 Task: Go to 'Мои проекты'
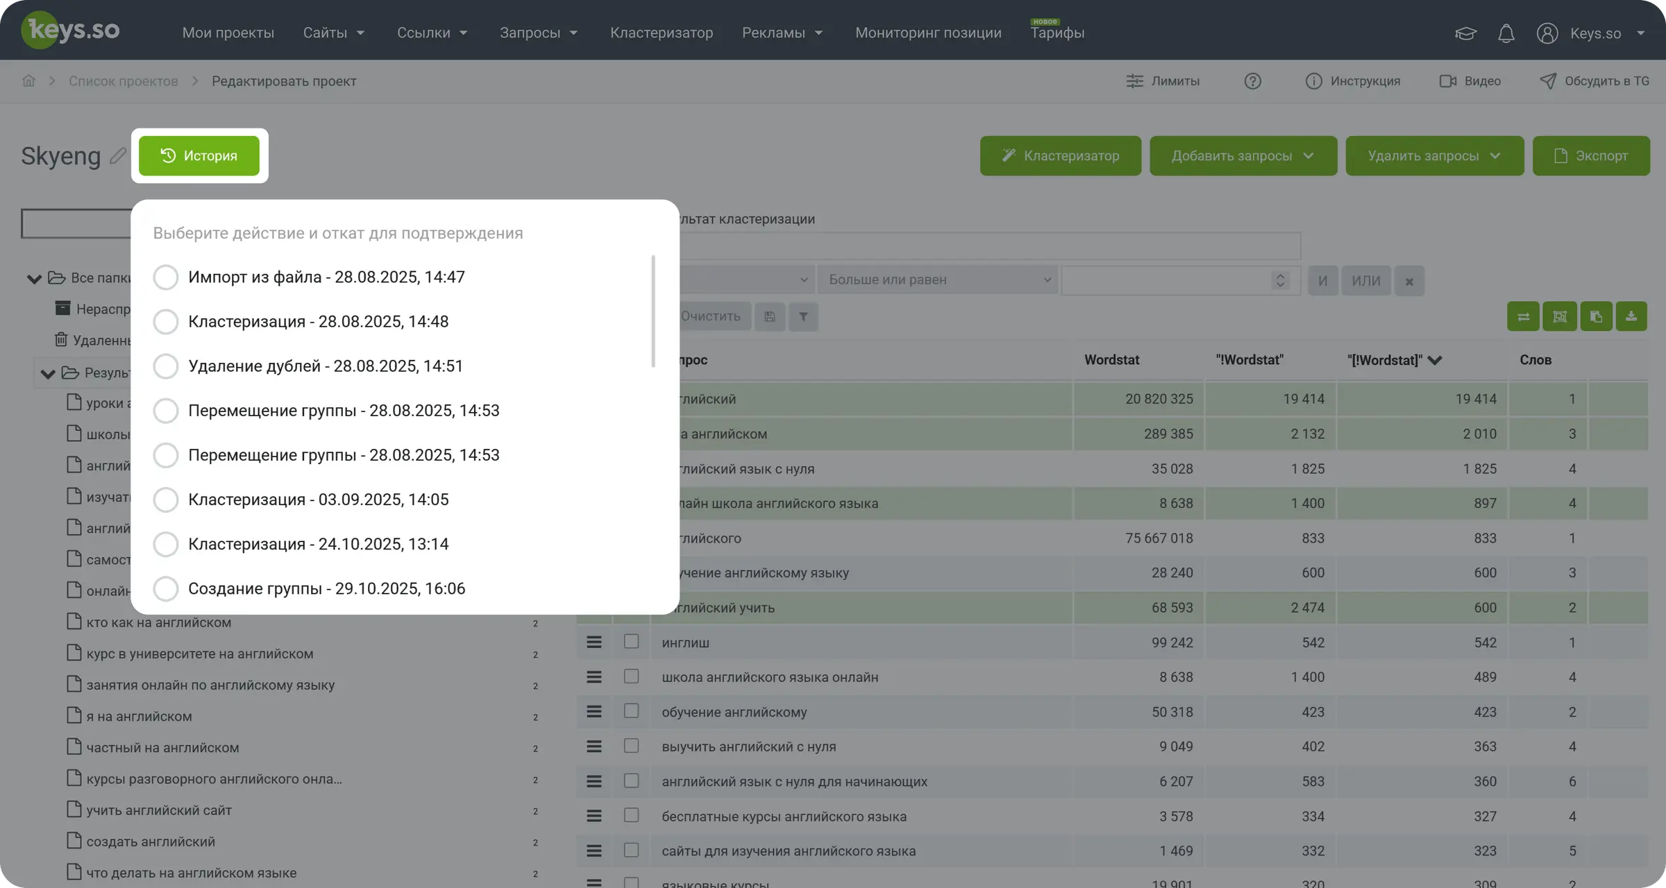tap(228, 33)
